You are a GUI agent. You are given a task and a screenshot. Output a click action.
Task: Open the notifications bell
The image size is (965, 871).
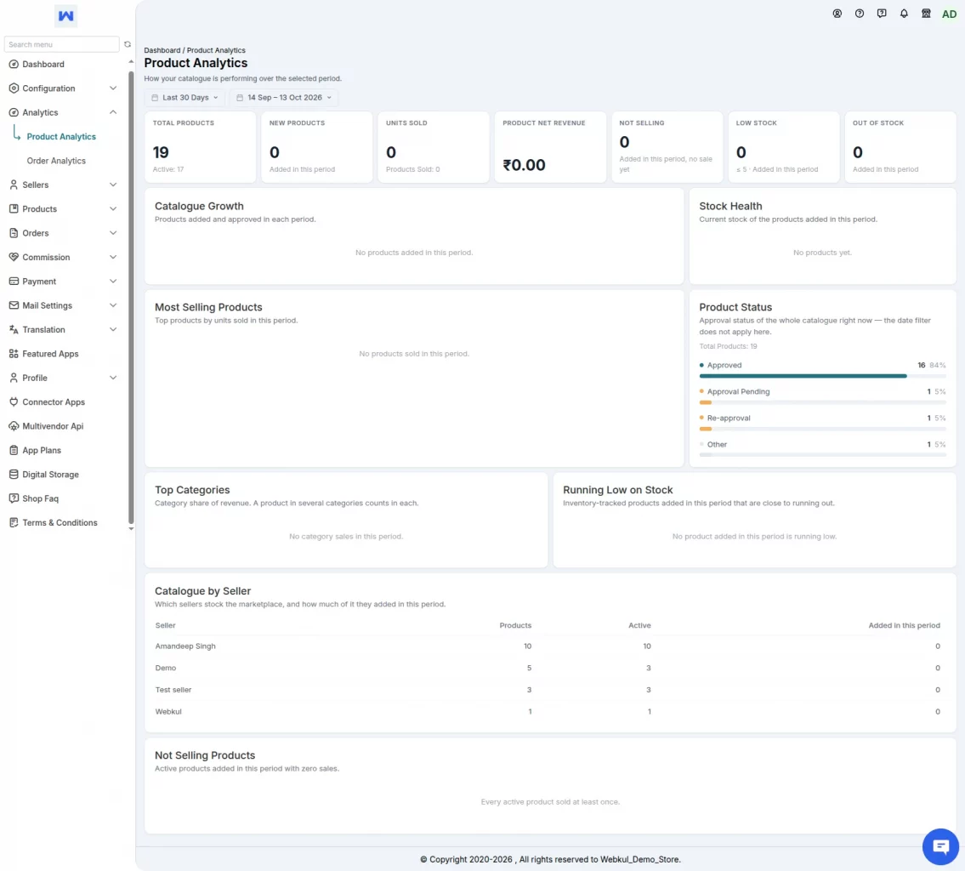coord(904,14)
